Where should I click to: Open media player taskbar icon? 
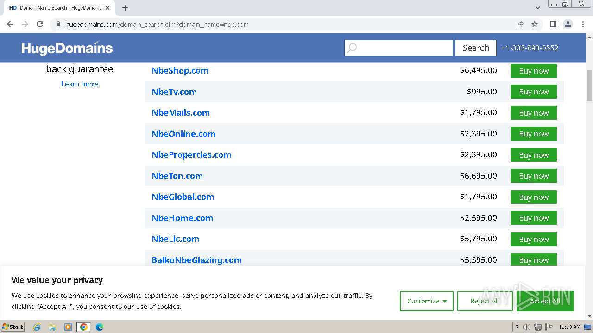tap(68, 327)
